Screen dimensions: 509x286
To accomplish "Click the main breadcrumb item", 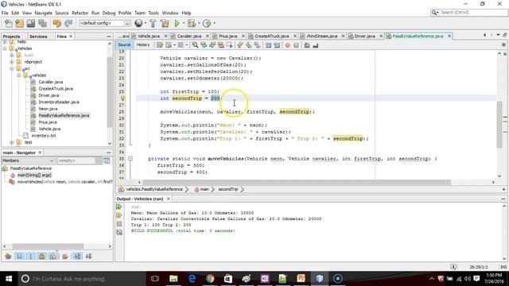I will [204, 189].
